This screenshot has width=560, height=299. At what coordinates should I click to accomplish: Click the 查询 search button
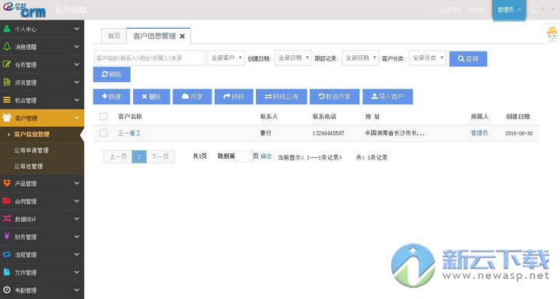[468, 58]
